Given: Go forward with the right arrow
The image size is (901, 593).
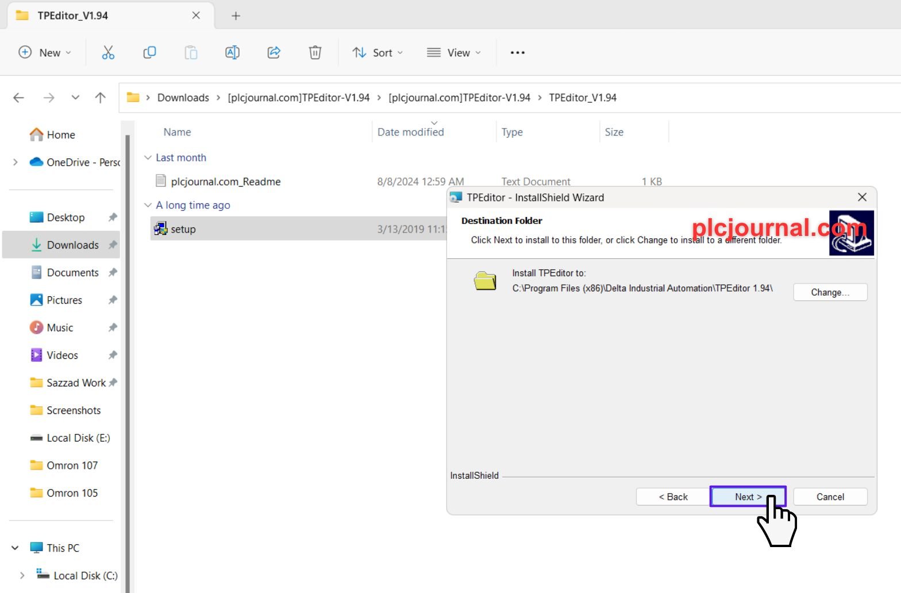Looking at the screenshot, I should (x=49, y=98).
